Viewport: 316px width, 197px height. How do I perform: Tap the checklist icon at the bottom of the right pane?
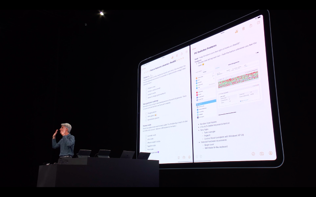(253, 154)
